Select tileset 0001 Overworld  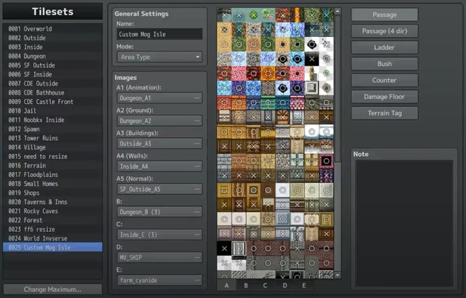(x=53, y=29)
